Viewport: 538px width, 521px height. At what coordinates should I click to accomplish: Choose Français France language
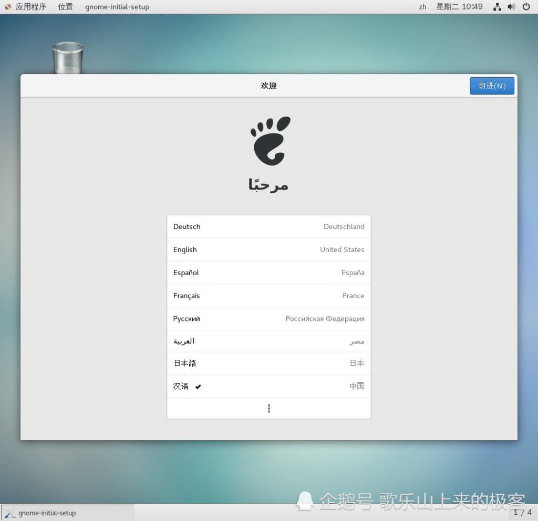pos(268,296)
